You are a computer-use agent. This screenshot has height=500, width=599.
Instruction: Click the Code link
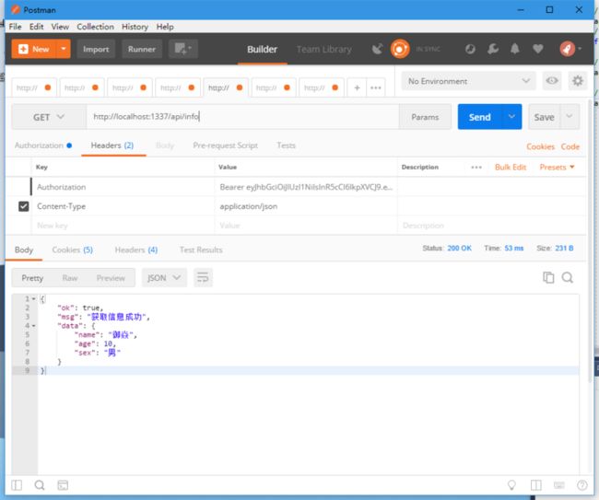click(570, 146)
